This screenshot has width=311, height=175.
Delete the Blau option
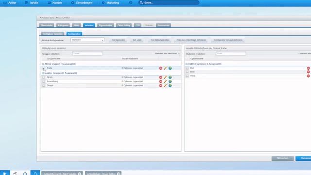pos(308,72)
